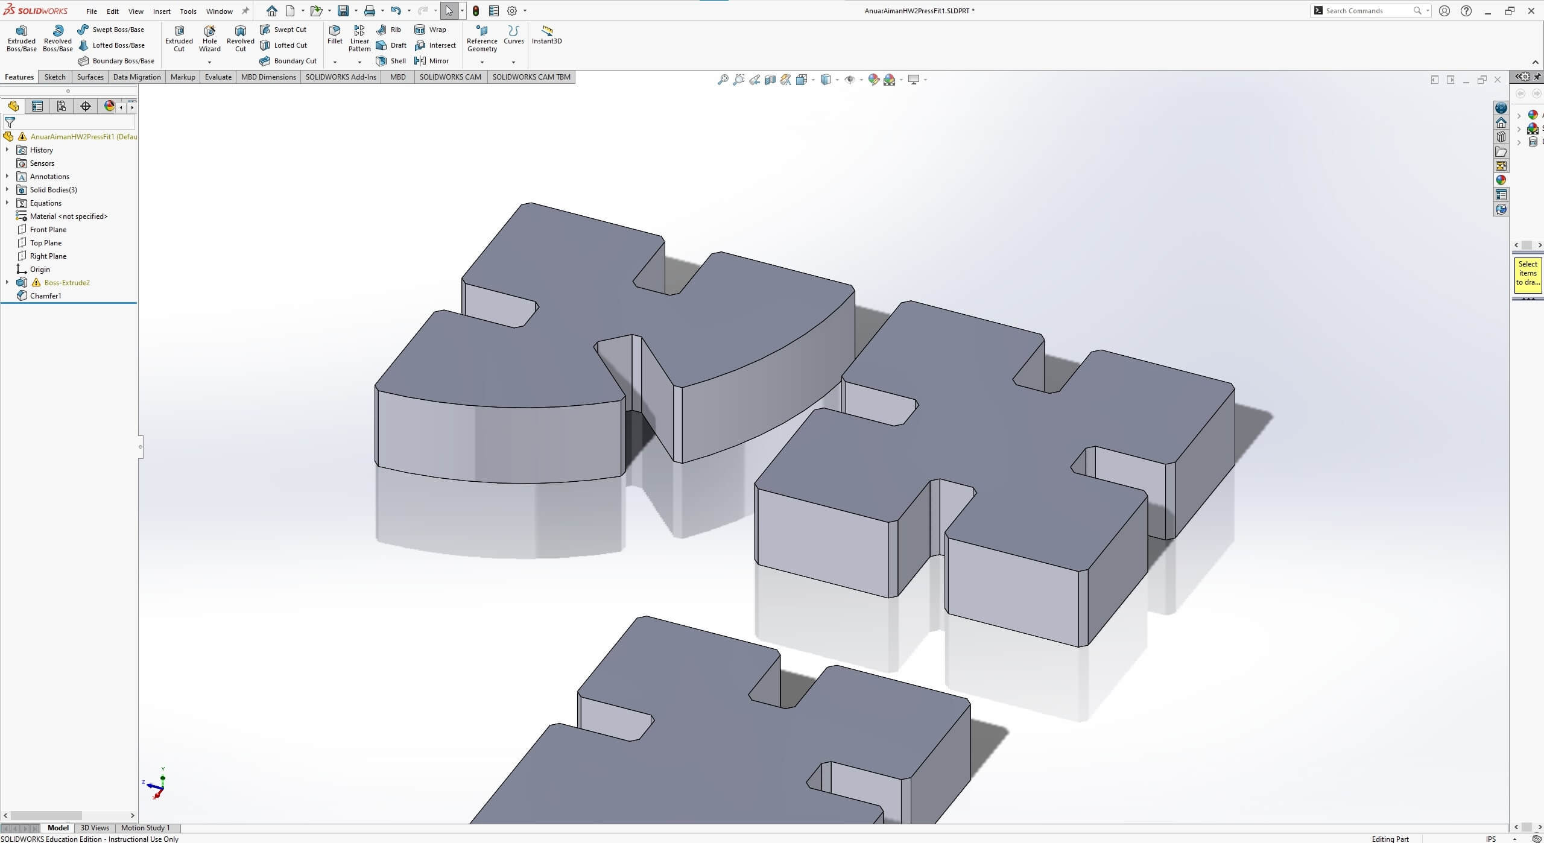This screenshot has width=1544, height=843.
Task: Switch to the Sketch tab
Action: (x=55, y=77)
